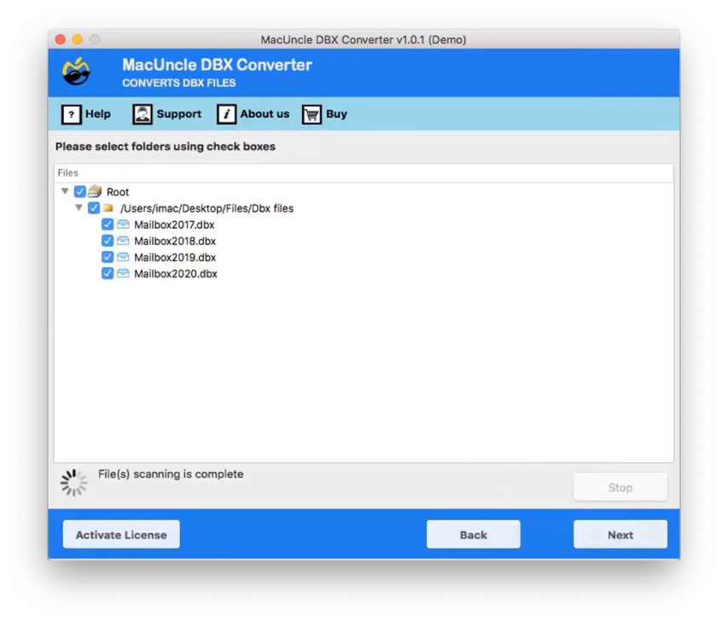Click the Root folder icon
This screenshot has height=622, width=722.
click(x=96, y=191)
